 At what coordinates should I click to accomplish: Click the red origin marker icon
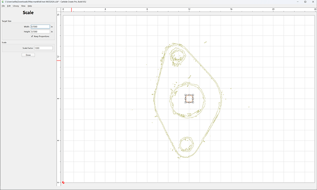[x=63, y=183]
